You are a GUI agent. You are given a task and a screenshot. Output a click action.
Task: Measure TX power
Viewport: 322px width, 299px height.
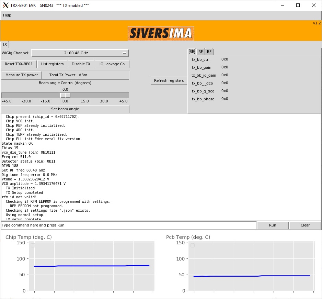point(22,75)
